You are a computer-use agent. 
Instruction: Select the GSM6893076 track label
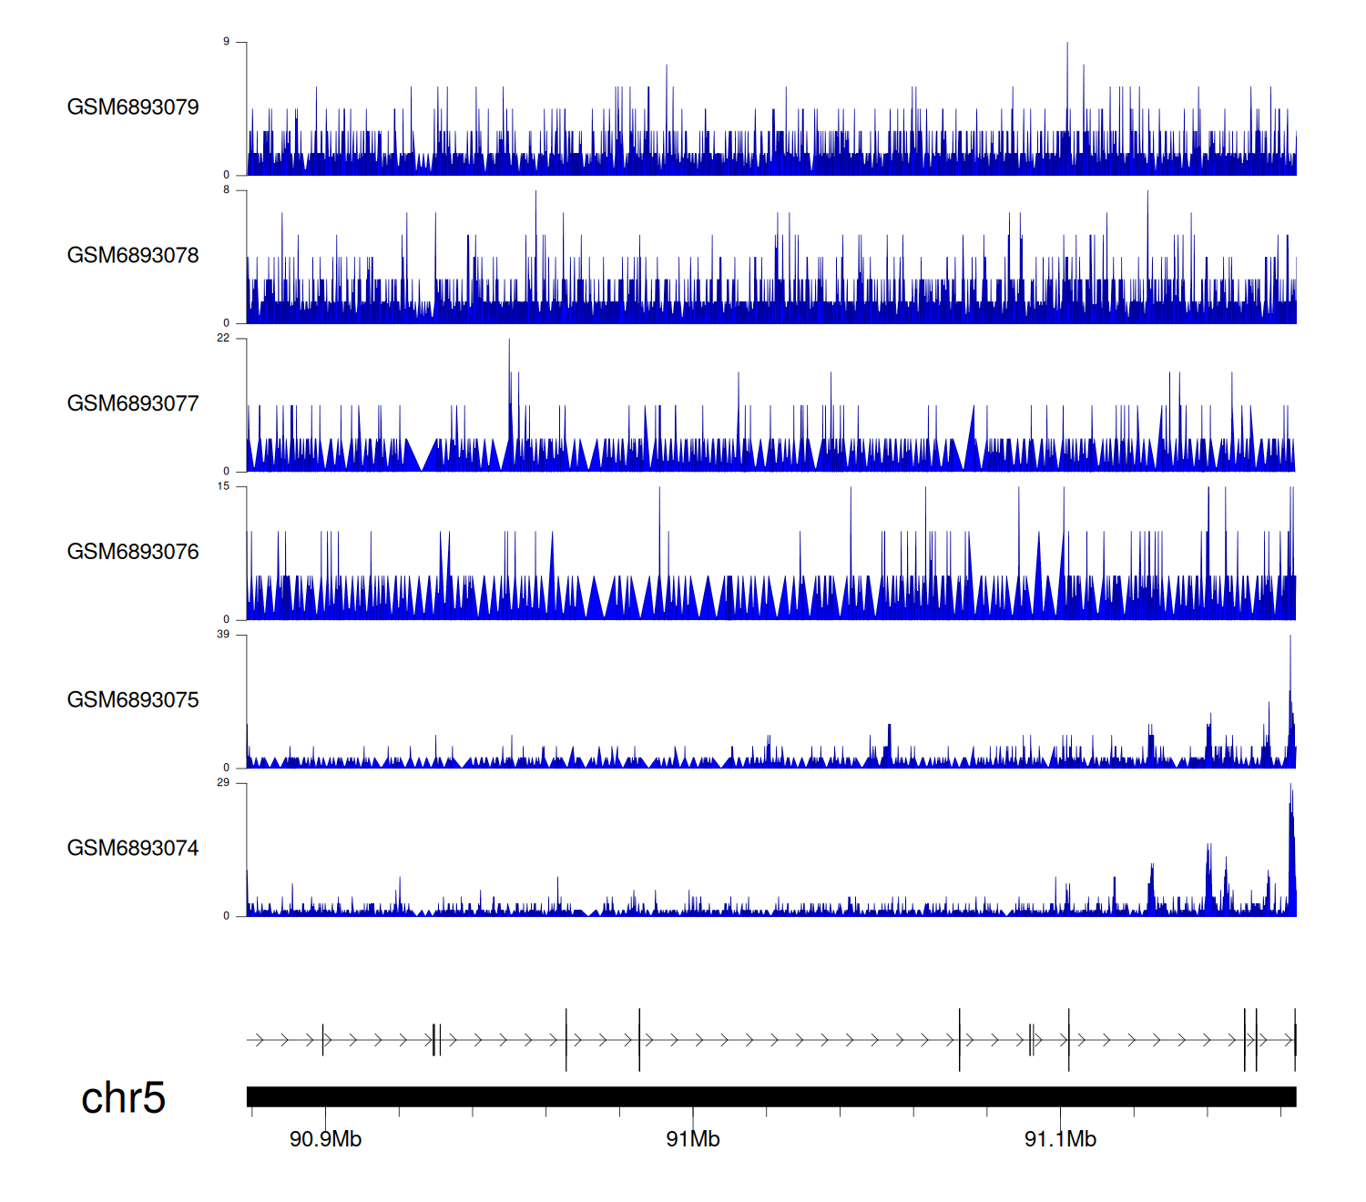click(x=133, y=552)
